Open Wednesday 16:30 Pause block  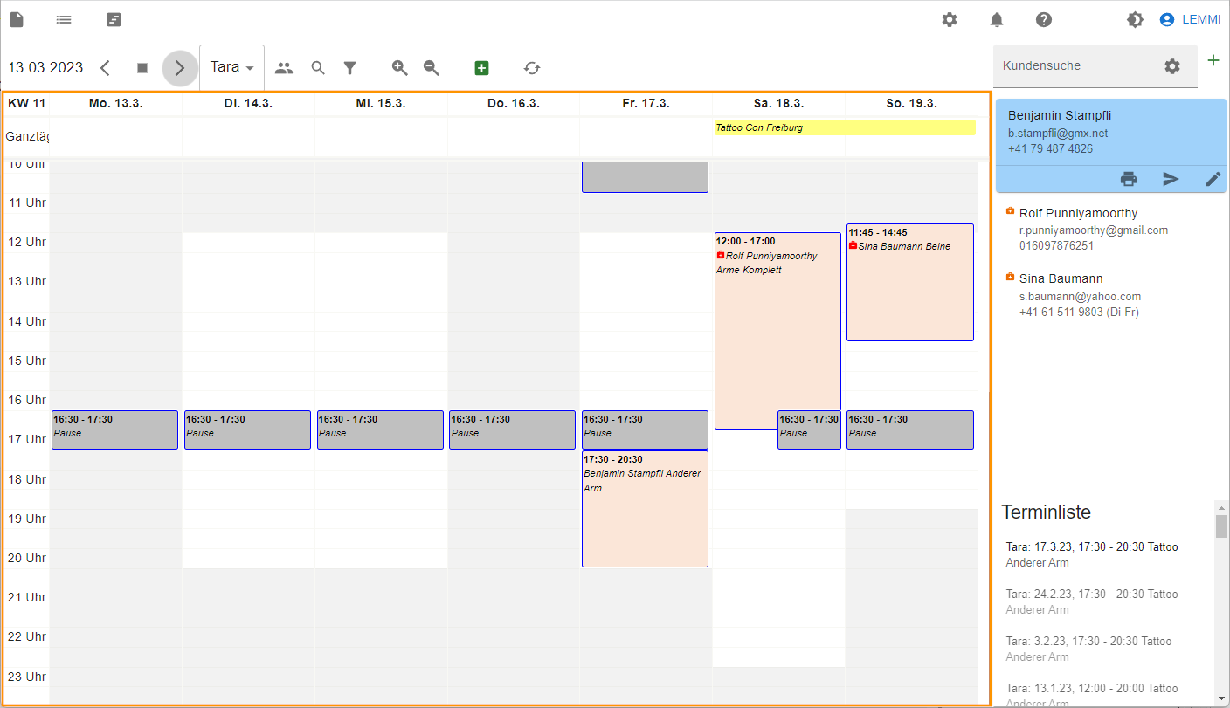click(380, 430)
